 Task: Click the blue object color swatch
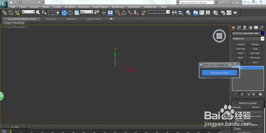(x=263, y=33)
